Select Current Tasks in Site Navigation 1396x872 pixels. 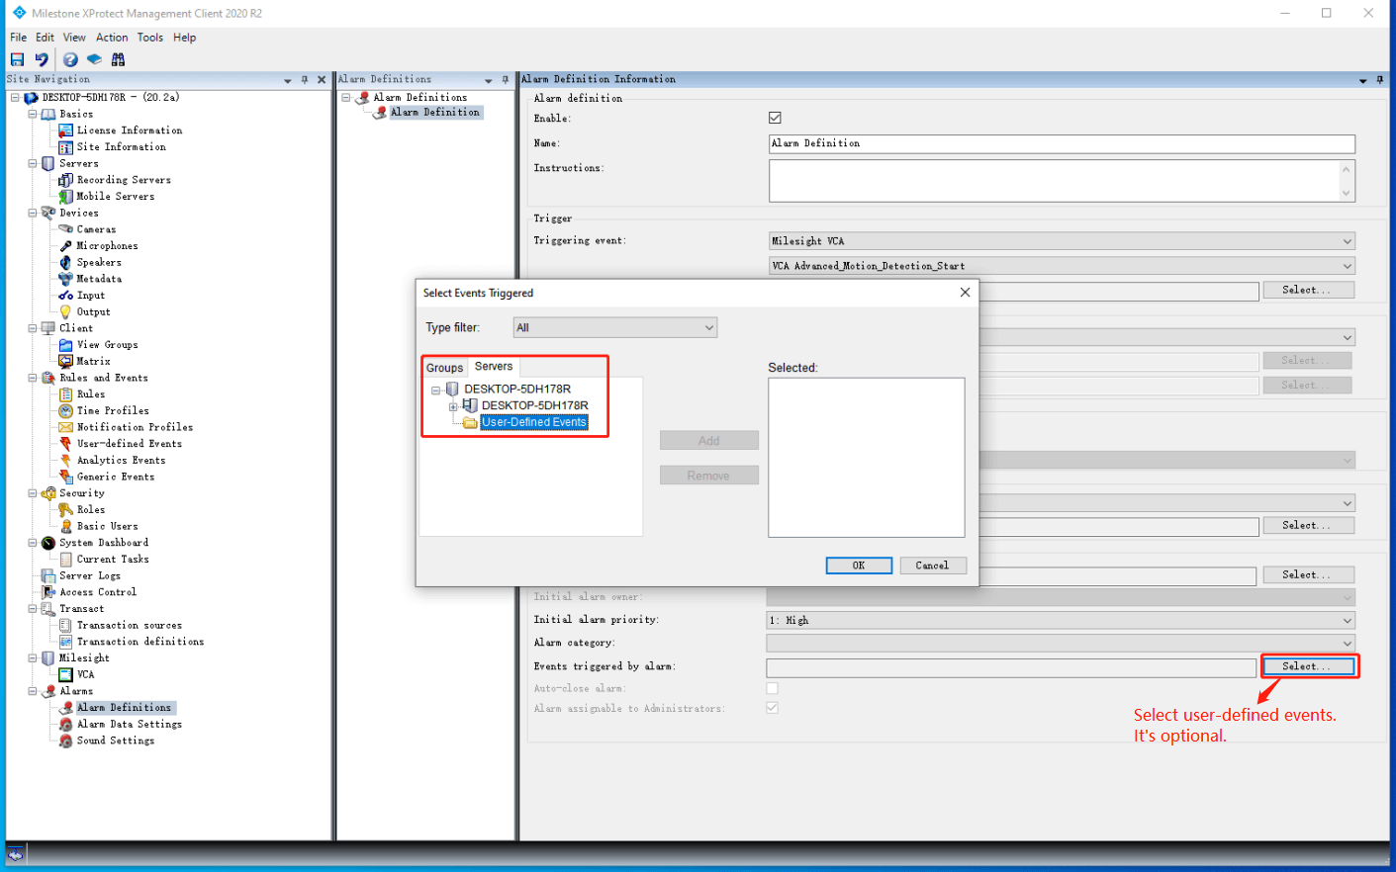pyautogui.click(x=113, y=560)
